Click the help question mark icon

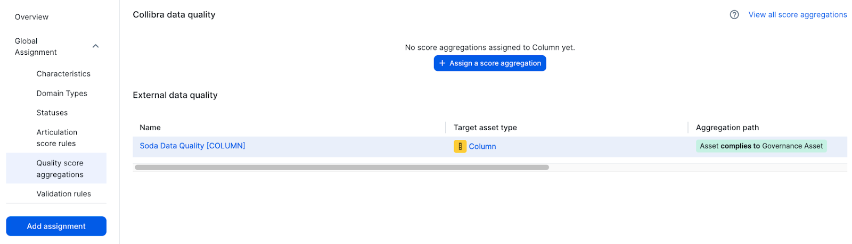click(x=734, y=15)
